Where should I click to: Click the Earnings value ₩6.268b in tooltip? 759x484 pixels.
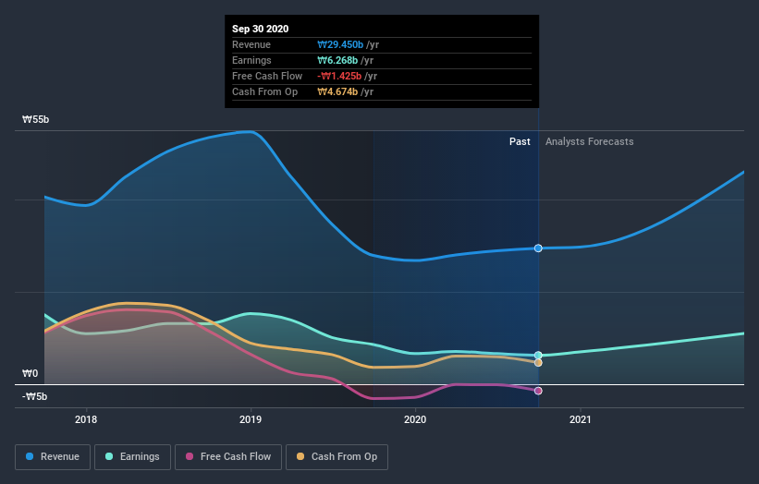(x=337, y=60)
